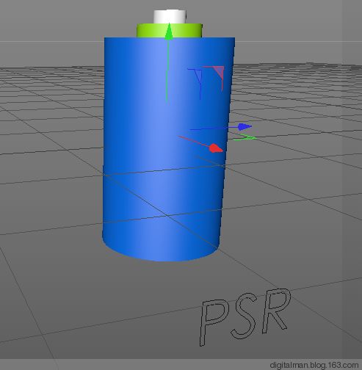The width and height of the screenshot is (362, 370).
Task: Click the small green secondary axis indicator
Action: [245, 137]
